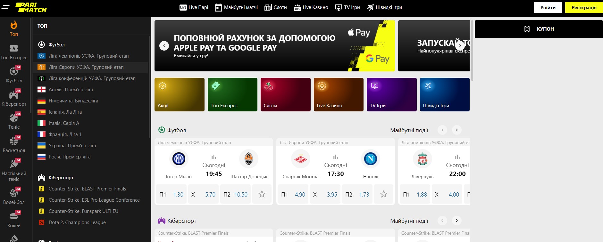Go to next promo banner with right arrow

460,46
